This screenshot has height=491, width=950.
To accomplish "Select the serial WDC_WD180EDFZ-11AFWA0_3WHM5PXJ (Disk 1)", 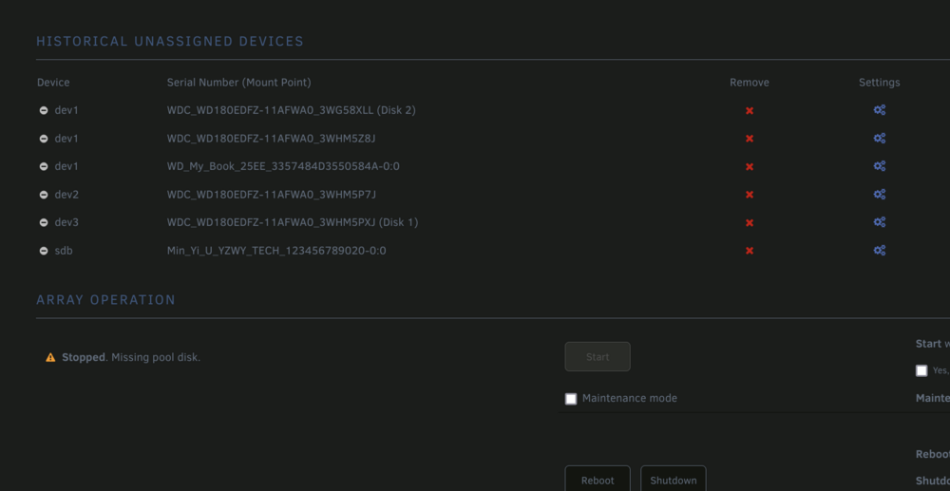I will pos(293,222).
